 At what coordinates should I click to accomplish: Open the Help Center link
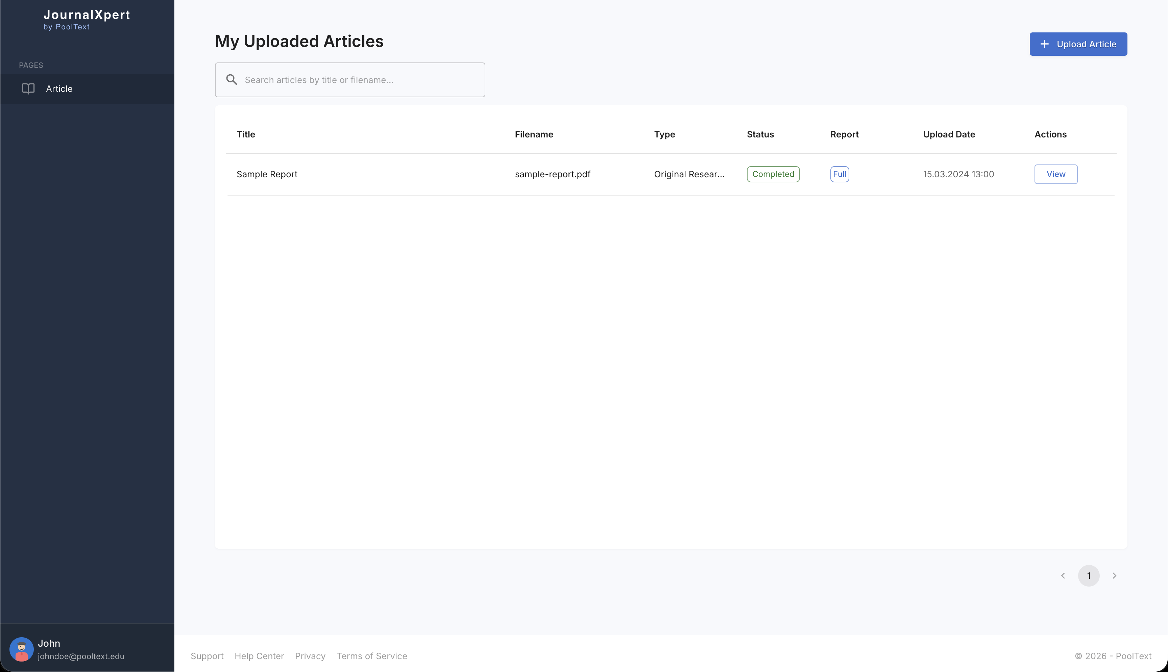coord(259,656)
